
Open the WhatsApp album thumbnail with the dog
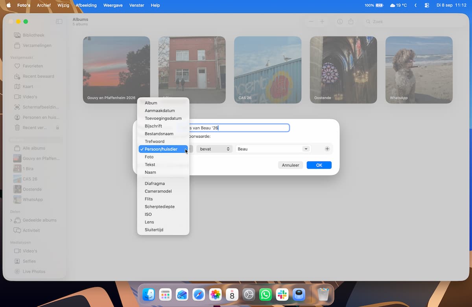tap(419, 70)
